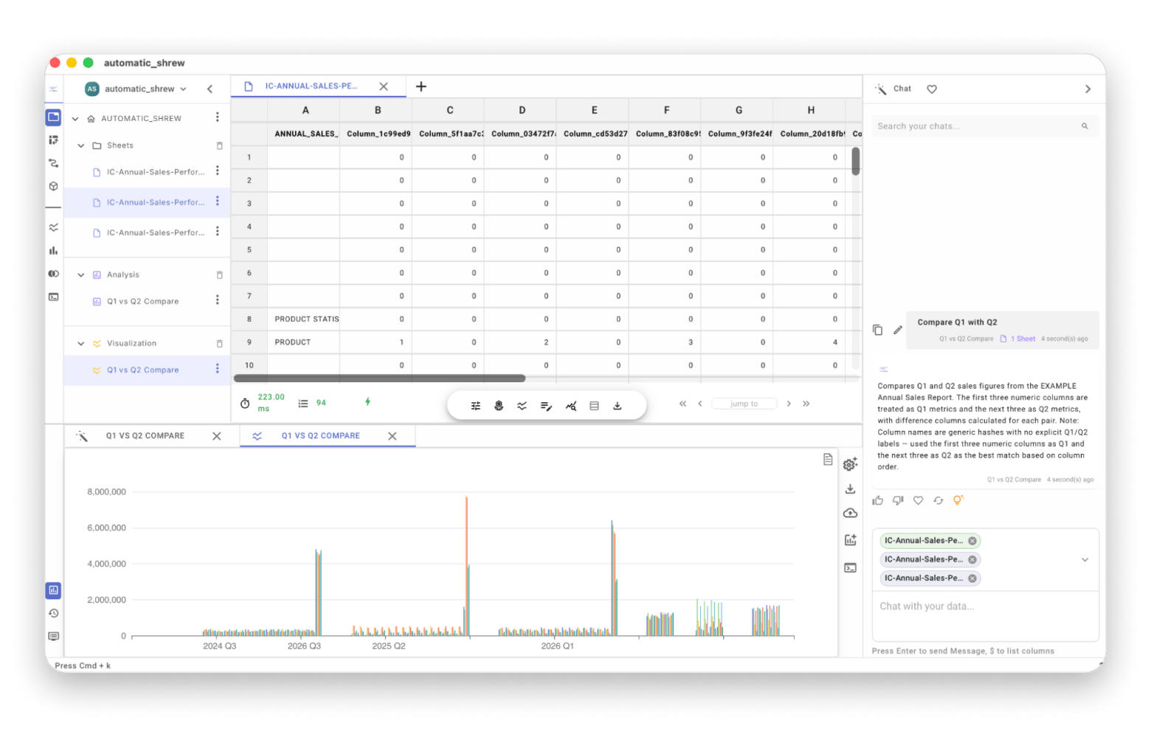Image resolution: width=1151 pixels, height=732 pixels.
Task: Open the bar chart icon in left sidebar
Action: point(53,251)
